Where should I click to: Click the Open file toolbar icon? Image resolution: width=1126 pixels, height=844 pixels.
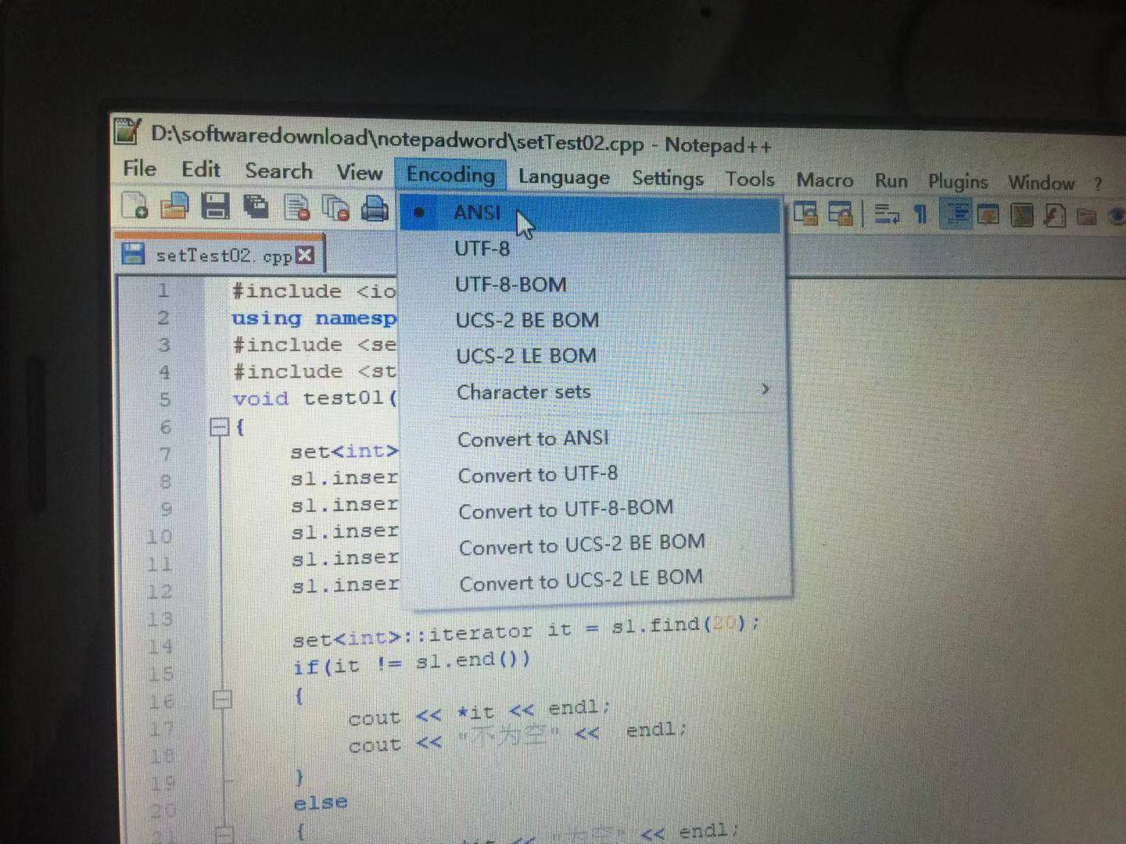[x=175, y=206]
